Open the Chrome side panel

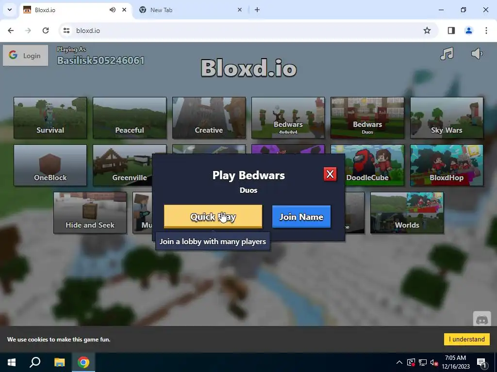tap(451, 31)
